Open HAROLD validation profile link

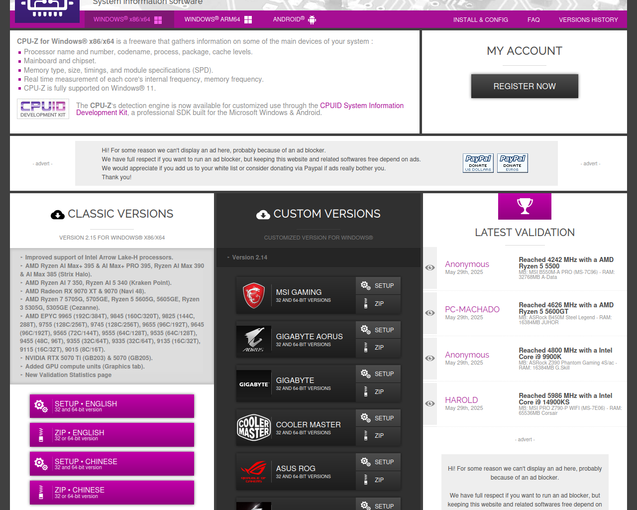461,400
